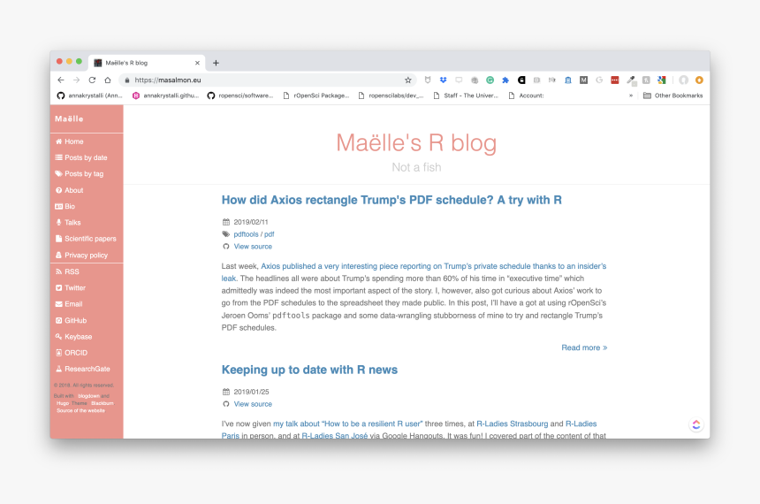
Task: Click the Keybase key icon link
Action: point(58,337)
